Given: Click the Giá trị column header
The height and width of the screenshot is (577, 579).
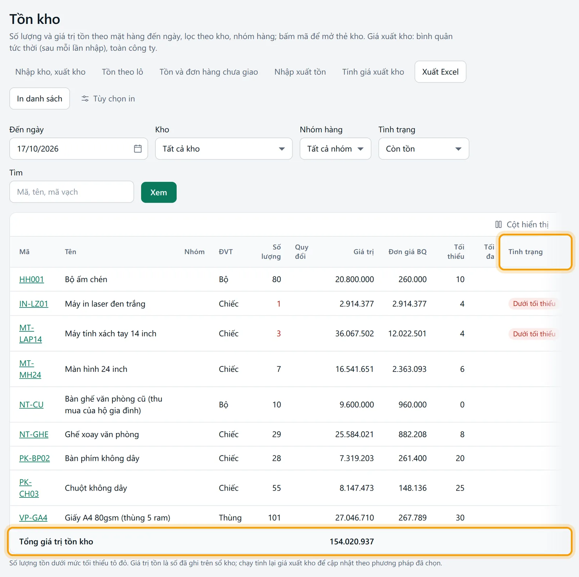Looking at the screenshot, I should [x=363, y=252].
